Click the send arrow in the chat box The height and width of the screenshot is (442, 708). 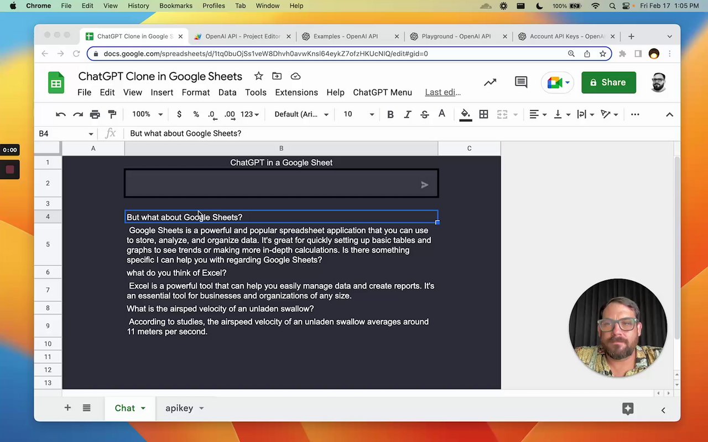[424, 185]
